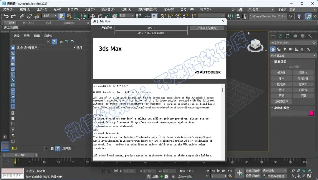Toggle the Spinner Snap icon
Viewport: 318px width, 180px height.
[185, 16]
